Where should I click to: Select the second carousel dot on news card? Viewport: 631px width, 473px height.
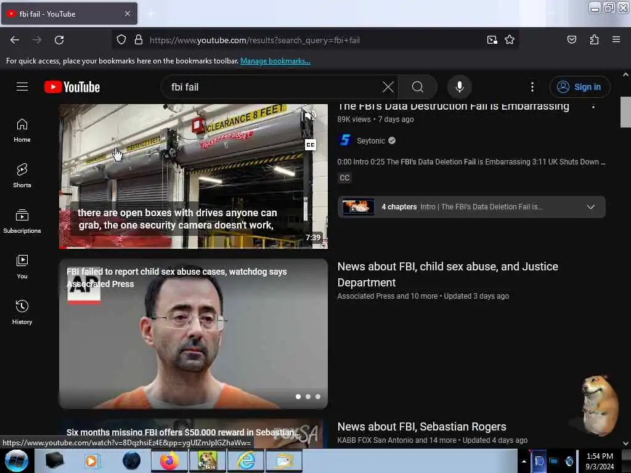[308, 397]
